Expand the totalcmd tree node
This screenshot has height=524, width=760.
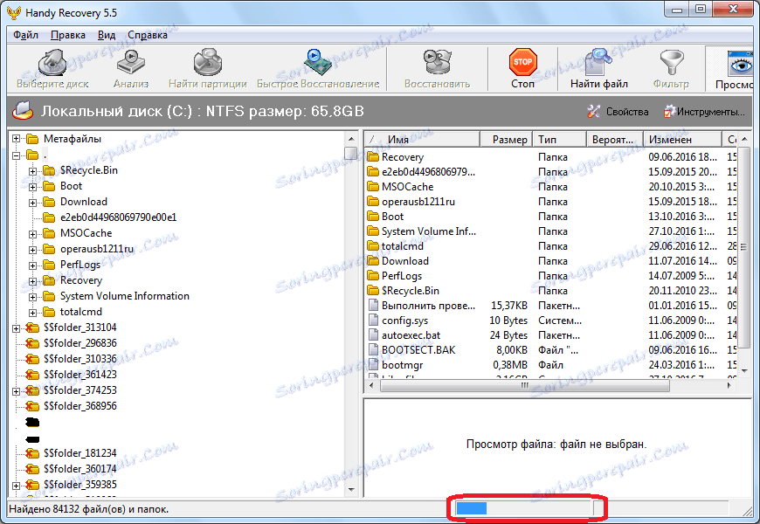pos(32,312)
